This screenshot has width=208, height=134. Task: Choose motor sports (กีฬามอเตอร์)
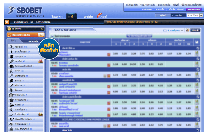[26, 124]
